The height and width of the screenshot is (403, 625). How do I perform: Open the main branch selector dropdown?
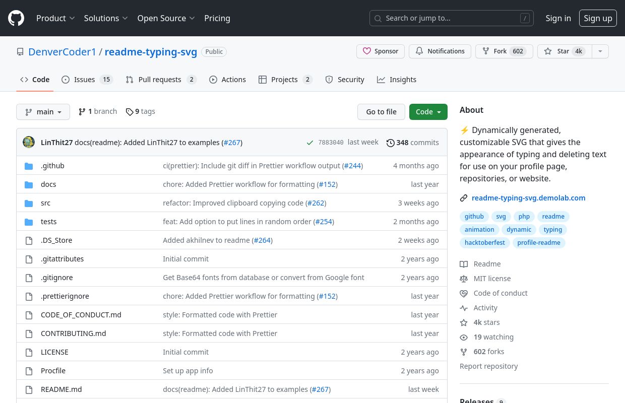click(x=43, y=112)
